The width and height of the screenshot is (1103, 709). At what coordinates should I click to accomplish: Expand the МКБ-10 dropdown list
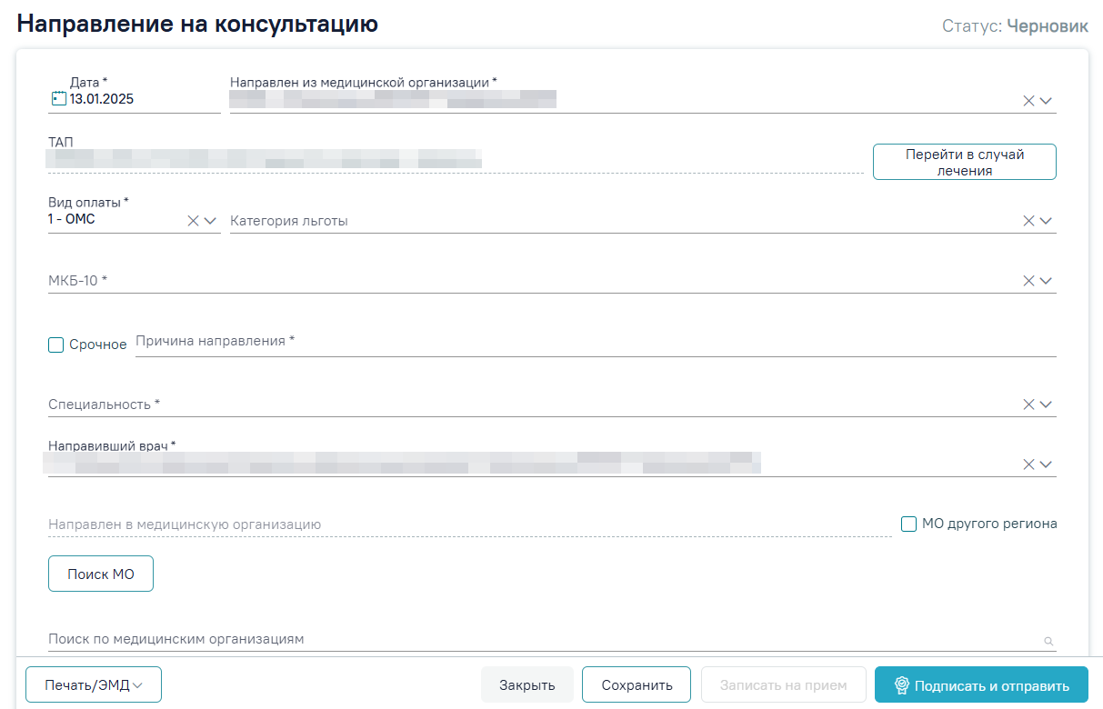coord(1046,281)
